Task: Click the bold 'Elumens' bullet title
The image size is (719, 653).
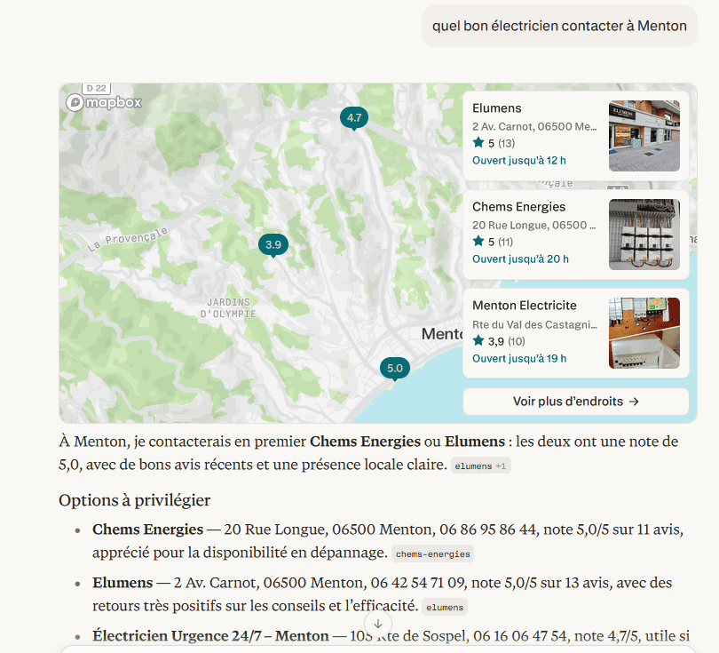Action: (122, 583)
